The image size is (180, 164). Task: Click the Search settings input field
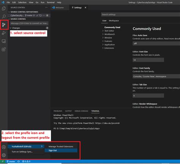(141, 14)
